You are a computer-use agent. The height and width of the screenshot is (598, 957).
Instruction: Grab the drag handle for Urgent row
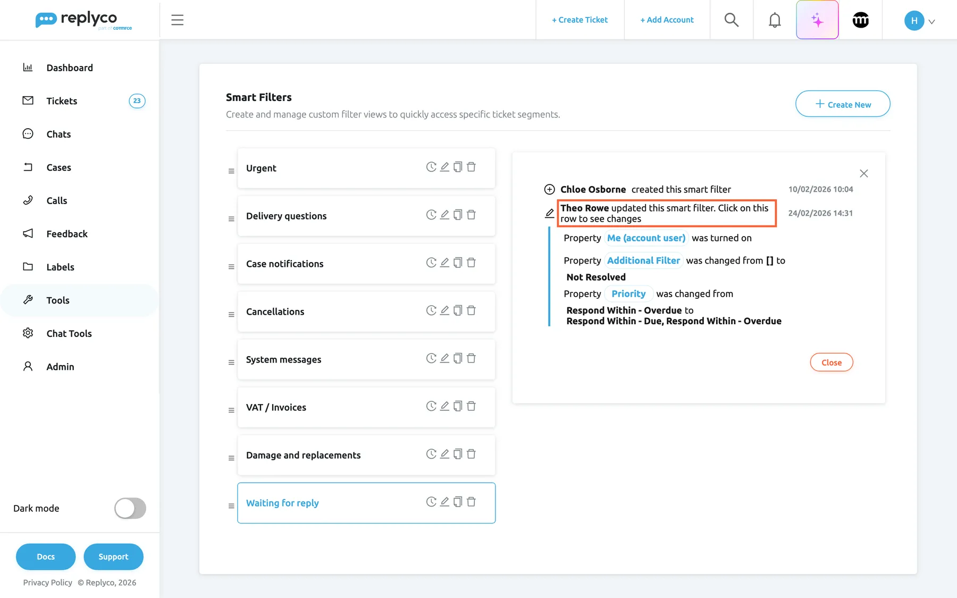coord(231,171)
